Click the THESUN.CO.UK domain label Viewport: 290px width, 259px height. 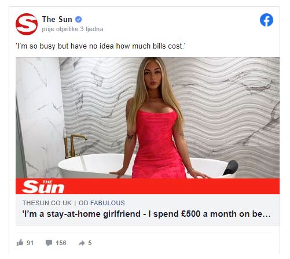pyautogui.click(x=47, y=203)
